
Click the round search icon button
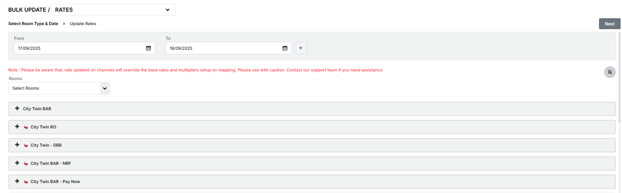click(x=610, y=72)
